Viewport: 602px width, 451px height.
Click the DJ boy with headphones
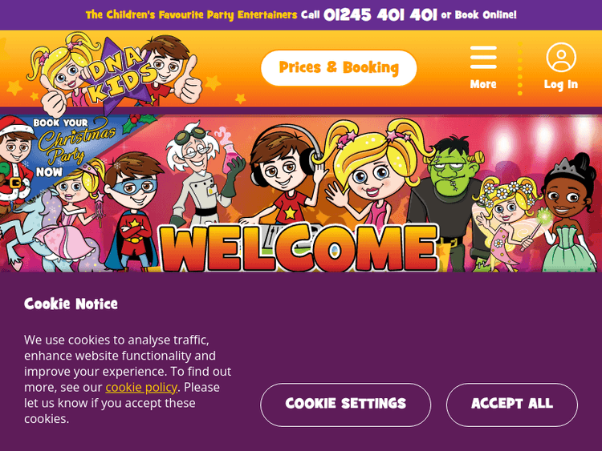pyautogui.click(x=284, y=175)
